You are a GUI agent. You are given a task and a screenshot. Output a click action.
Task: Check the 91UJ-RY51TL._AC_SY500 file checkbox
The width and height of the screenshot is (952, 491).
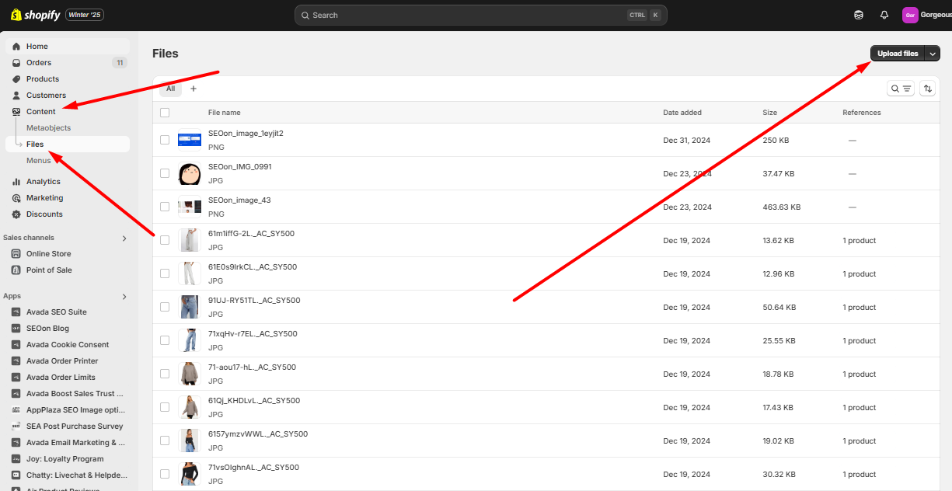point(165,307)
